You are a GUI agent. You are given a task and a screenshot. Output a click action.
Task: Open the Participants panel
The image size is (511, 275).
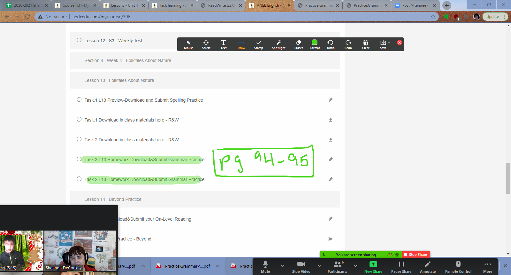coord(337,267)
